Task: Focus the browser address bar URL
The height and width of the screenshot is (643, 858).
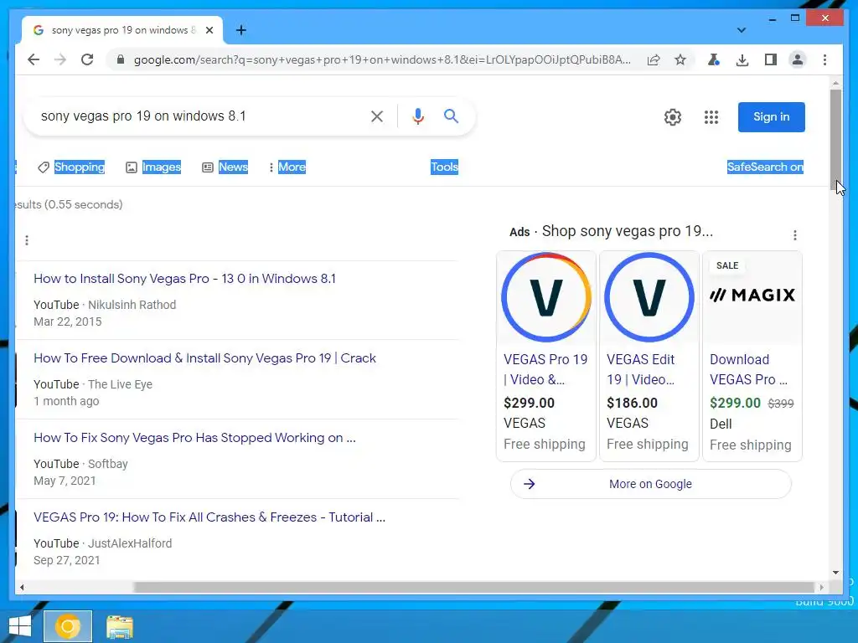Action: (x=382, y=59)
